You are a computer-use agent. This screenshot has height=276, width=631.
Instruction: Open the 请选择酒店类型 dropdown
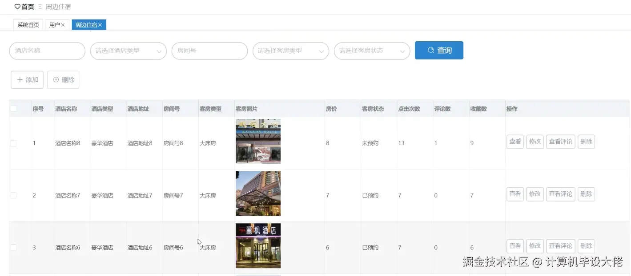tap(128, 51)
